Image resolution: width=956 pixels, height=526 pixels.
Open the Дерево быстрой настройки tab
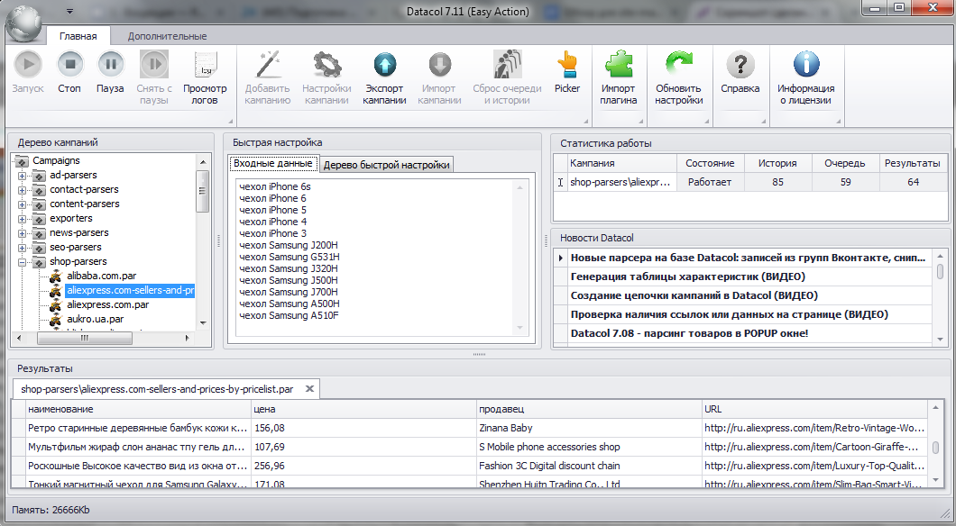click(386, 165)
